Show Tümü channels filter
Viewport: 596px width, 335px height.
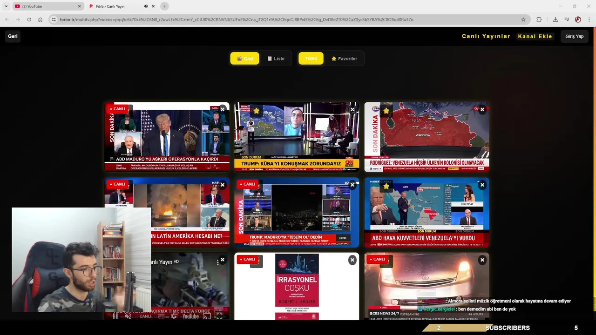(311, 58)
